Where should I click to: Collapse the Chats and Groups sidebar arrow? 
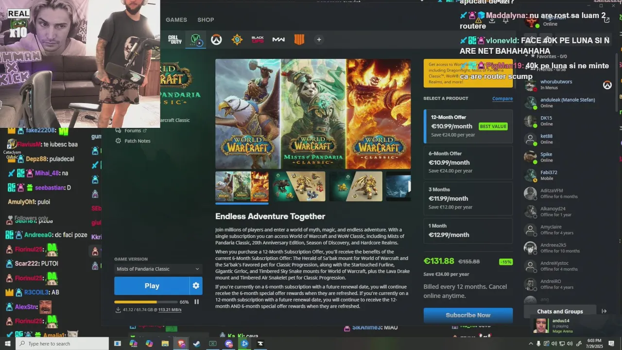604,311
